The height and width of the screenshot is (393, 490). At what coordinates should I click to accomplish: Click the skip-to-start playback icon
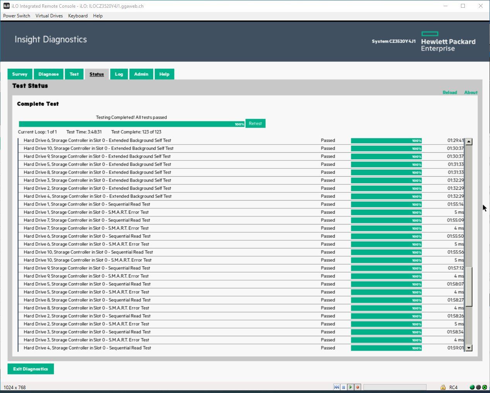(x=337, y=387)
